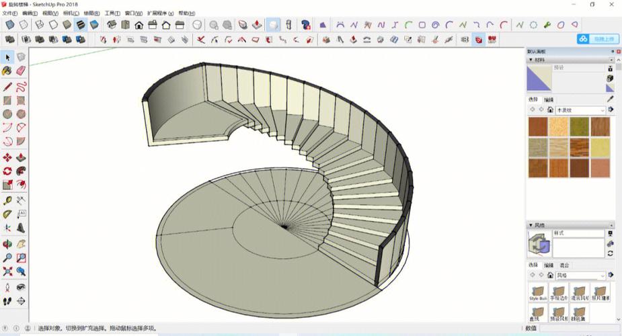Pick the Paint Bucket tool

[7, 71]
